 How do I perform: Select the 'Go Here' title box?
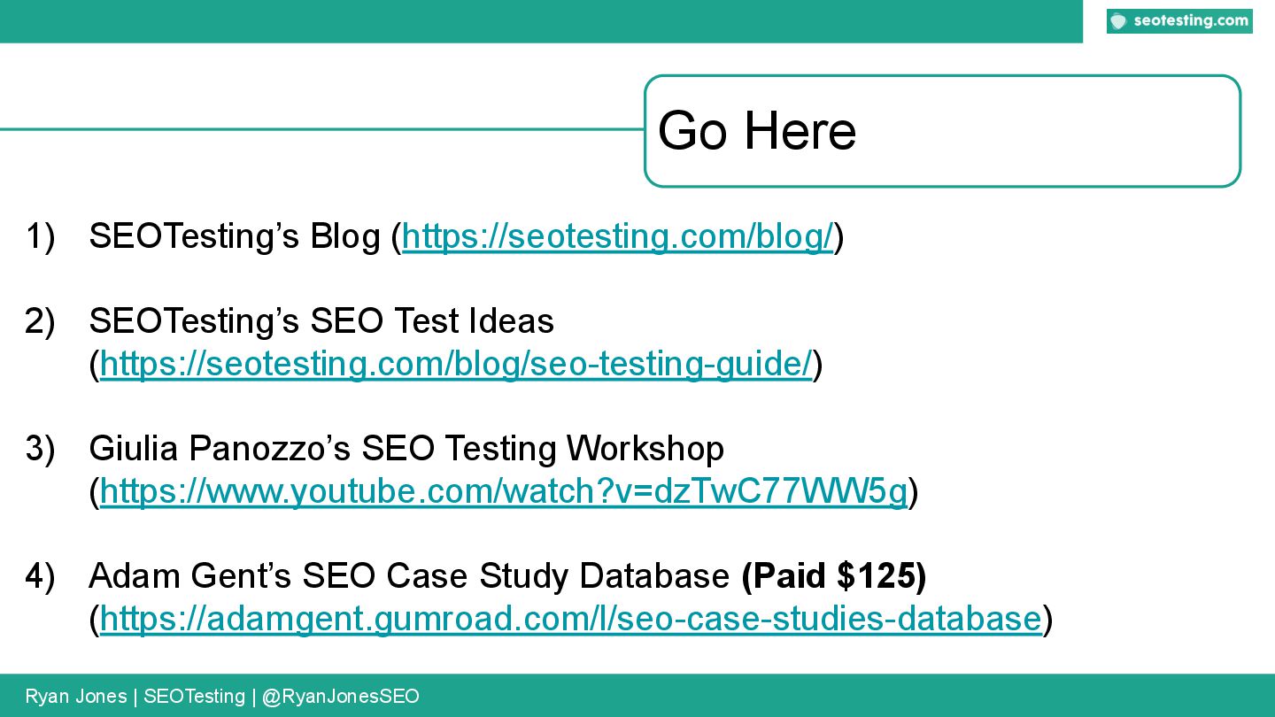(x=941, y=131)
